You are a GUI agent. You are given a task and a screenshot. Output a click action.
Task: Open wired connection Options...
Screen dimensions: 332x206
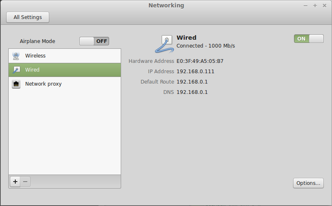(x=308, y=183)
